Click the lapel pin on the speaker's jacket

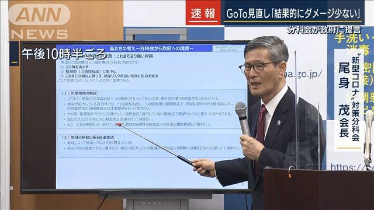click(x=279, y=123)
